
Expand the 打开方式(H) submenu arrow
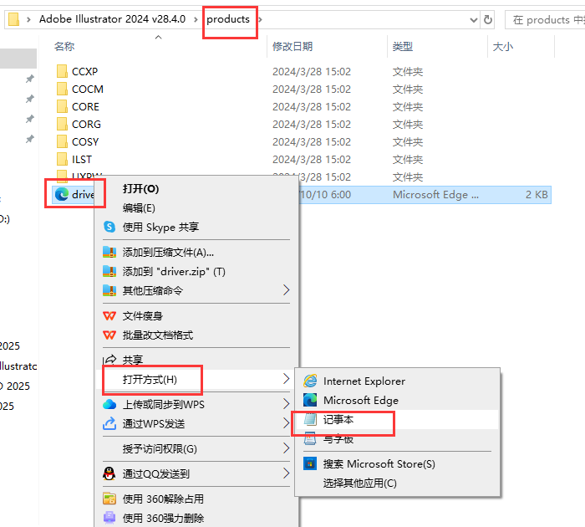click(x=286, y=379)
